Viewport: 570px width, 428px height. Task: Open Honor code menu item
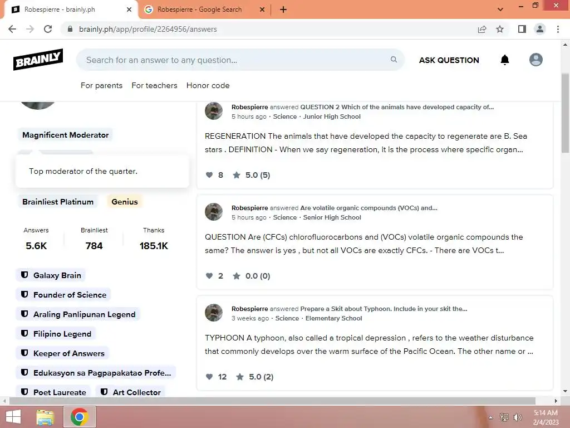[x=208, y=85]
